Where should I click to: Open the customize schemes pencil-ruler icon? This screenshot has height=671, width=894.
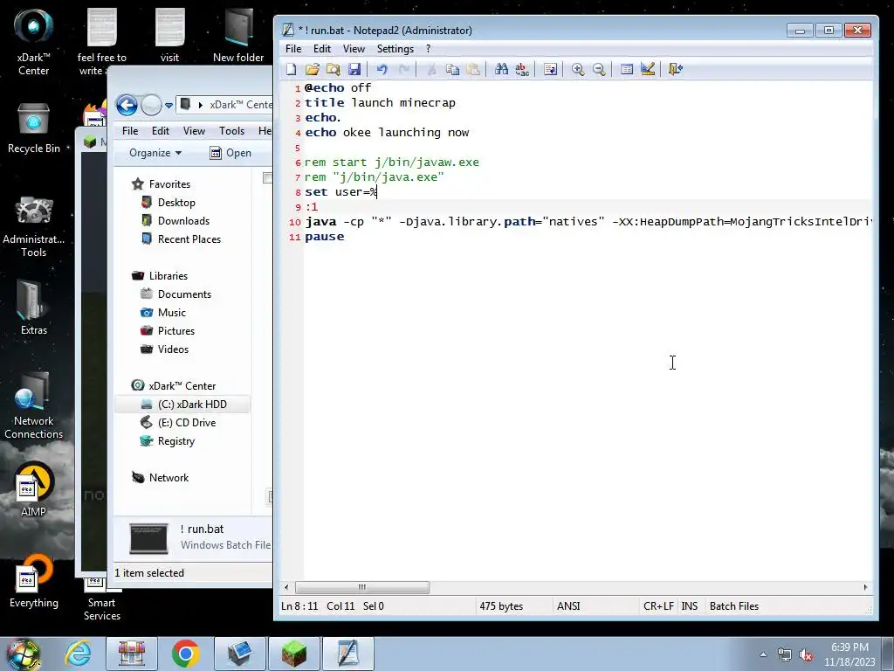point(648,70)
